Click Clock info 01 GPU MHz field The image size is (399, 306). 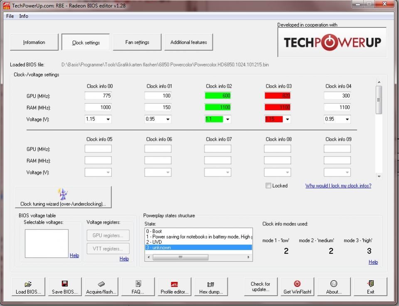(158, 96)
